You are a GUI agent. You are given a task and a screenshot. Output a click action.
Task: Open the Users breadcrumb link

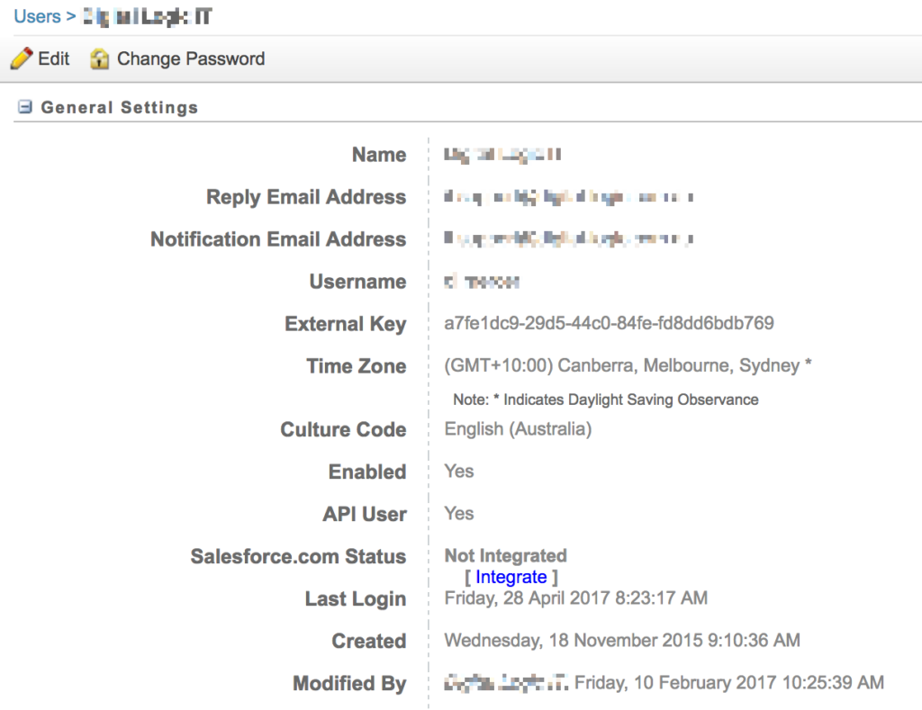37,16
